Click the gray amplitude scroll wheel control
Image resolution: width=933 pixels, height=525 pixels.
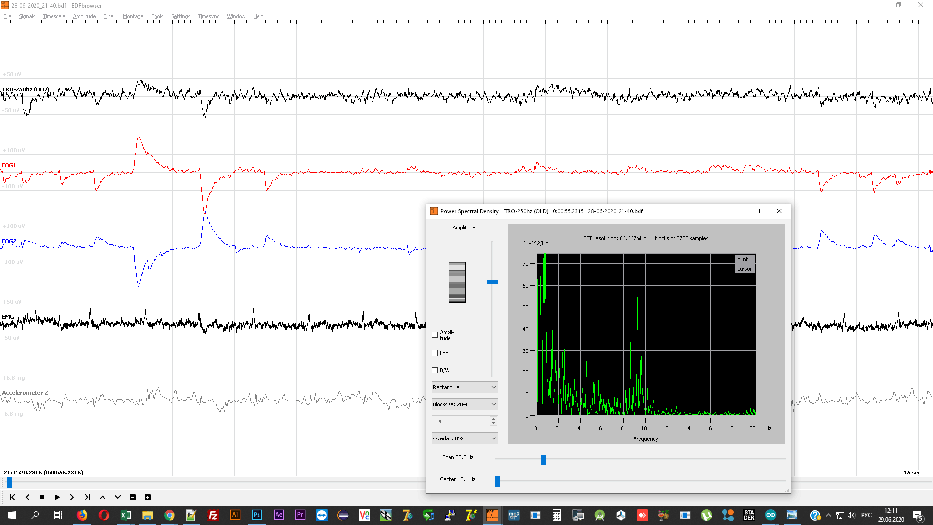pyautogui.click(x=457, y=282)
